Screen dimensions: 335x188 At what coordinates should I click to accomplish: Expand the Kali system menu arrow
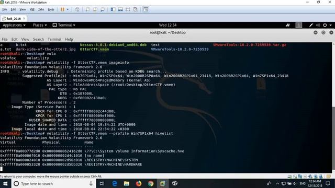[x=330, y=25]
